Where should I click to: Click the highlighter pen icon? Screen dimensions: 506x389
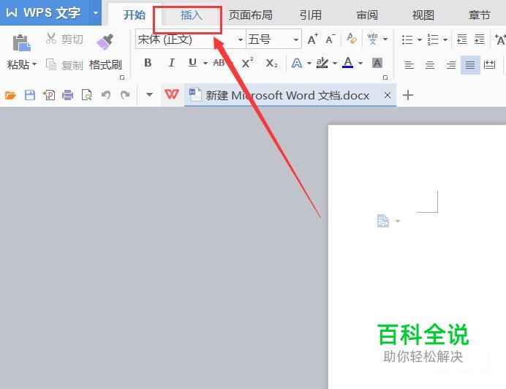coord(322,63)
